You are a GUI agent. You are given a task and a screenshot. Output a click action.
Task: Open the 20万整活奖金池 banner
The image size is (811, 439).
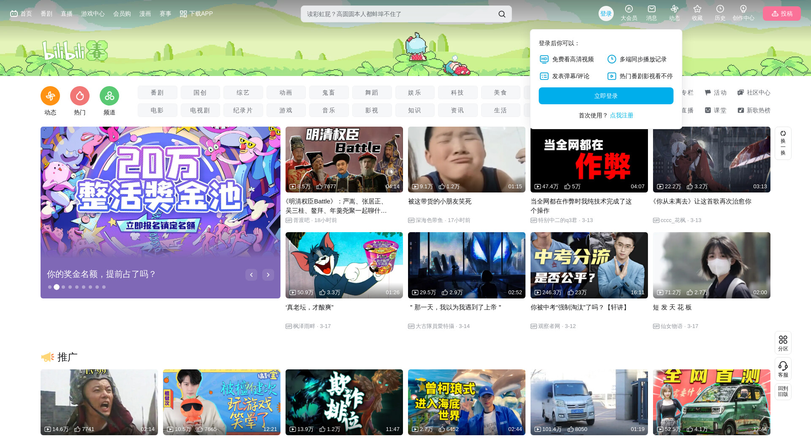click(x=161, y=212)
